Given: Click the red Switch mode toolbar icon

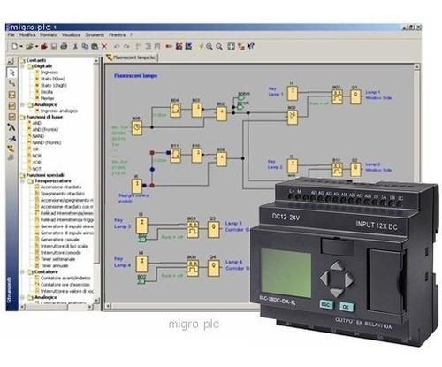Looking at the screenshot, I should [x=169, y=46].
